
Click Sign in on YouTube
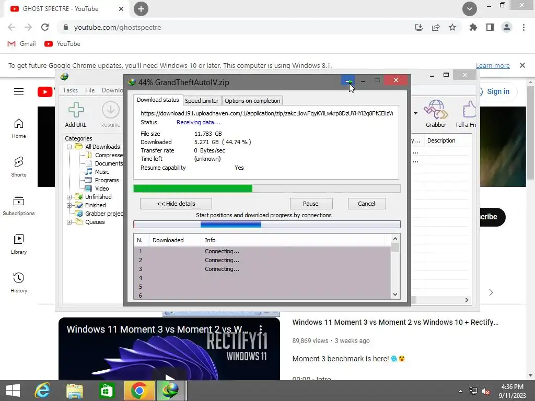point(498,91)
